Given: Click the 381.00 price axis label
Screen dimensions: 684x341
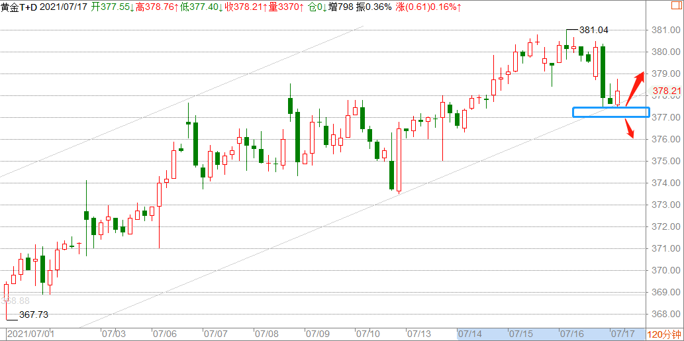Looking at the screenshot, I should click(664, 30).
